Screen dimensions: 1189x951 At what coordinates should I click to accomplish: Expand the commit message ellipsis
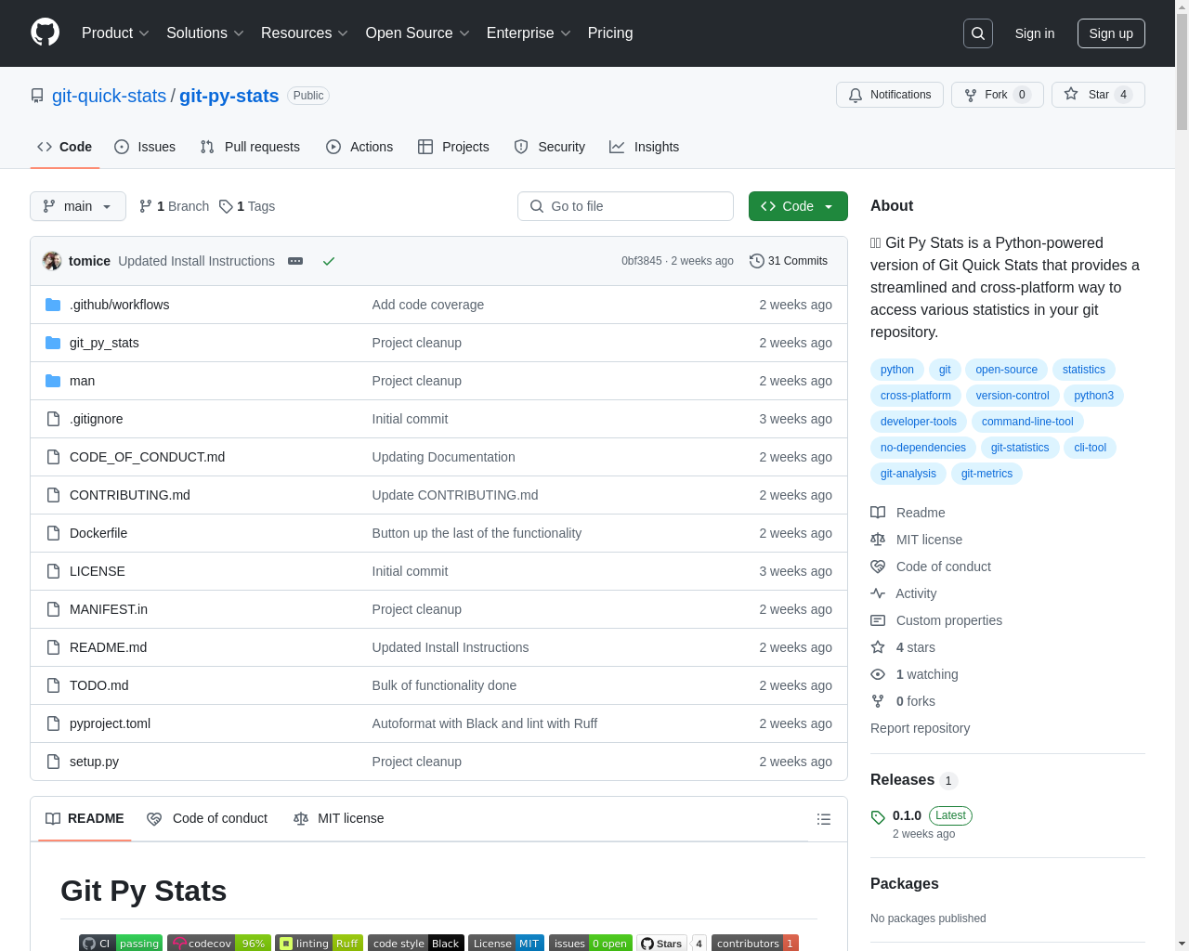point(295,261)
